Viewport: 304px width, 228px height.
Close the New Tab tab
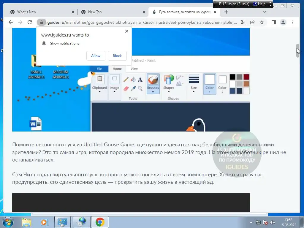tap(144, 12)
